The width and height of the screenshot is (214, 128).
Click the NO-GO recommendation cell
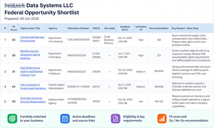point(159,101)
